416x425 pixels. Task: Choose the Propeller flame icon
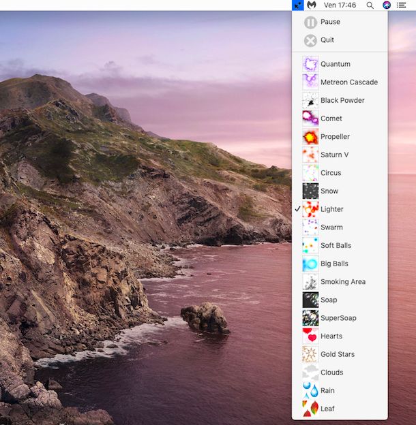point(310,136)
